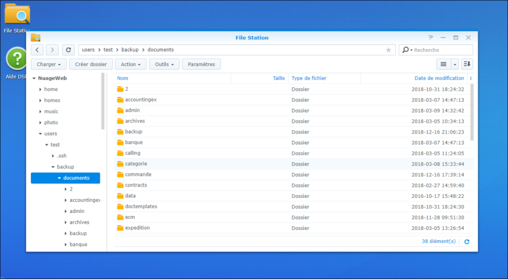Click the Paramètres button
The width and height of the screenshot is (508, 279).
(201, 64)
